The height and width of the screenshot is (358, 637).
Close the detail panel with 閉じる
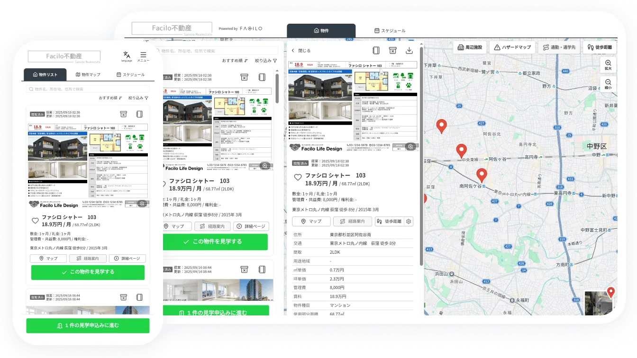tap(301, 51)
